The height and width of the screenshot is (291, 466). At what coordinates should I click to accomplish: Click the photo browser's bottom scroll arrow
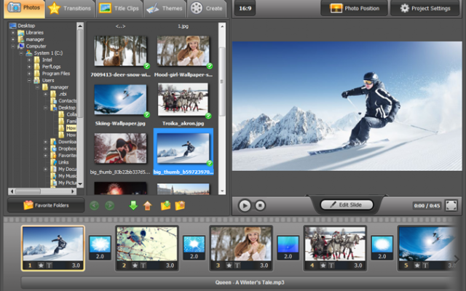tap(221, 191)
